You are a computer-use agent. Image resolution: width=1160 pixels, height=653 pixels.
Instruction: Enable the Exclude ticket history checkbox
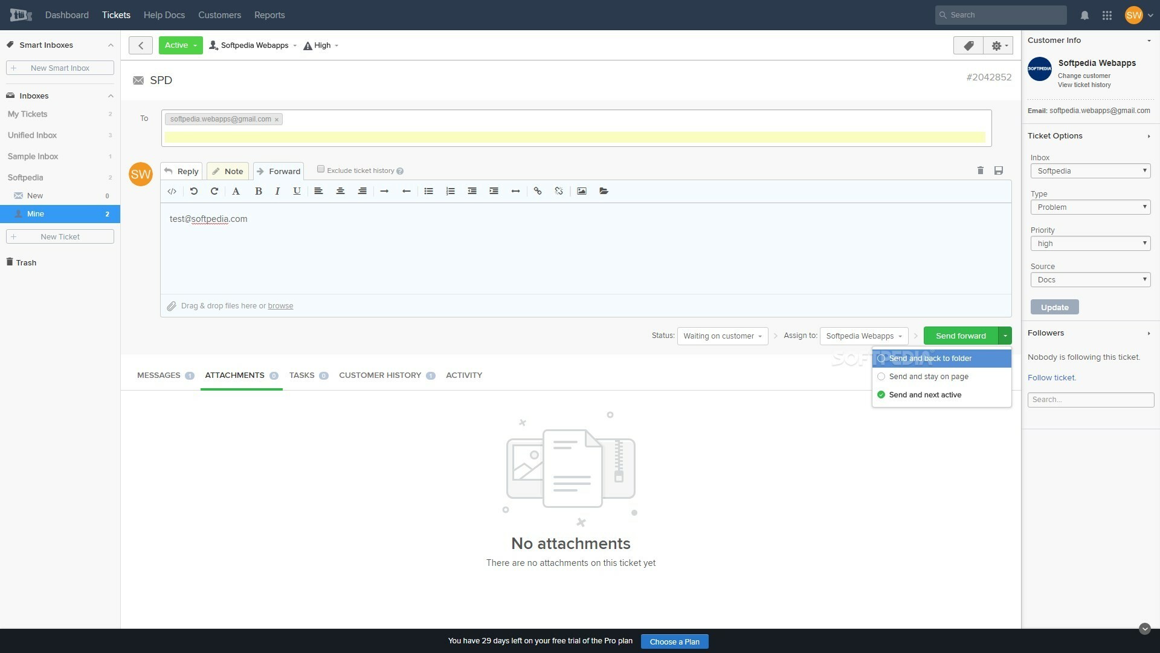pyautogui.click(x=321, y=169)
